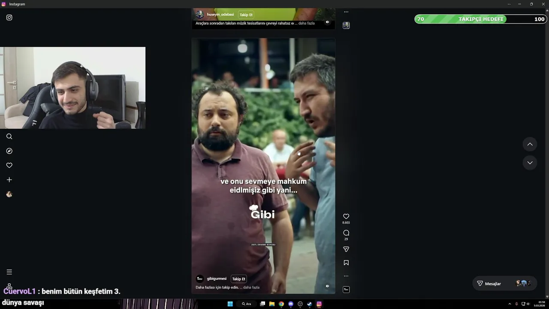This screenshot has height=309, width=549.
Task: Open Instagram home via logo icon
Action: (9, 18)
